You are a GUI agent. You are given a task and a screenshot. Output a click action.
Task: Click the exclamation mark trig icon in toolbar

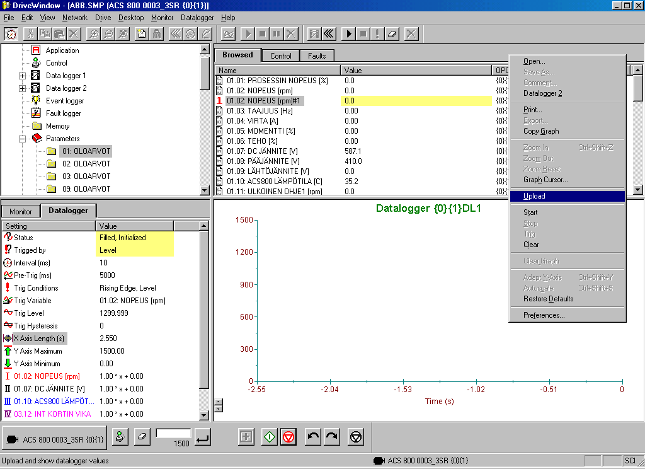(x=377, y=34)
